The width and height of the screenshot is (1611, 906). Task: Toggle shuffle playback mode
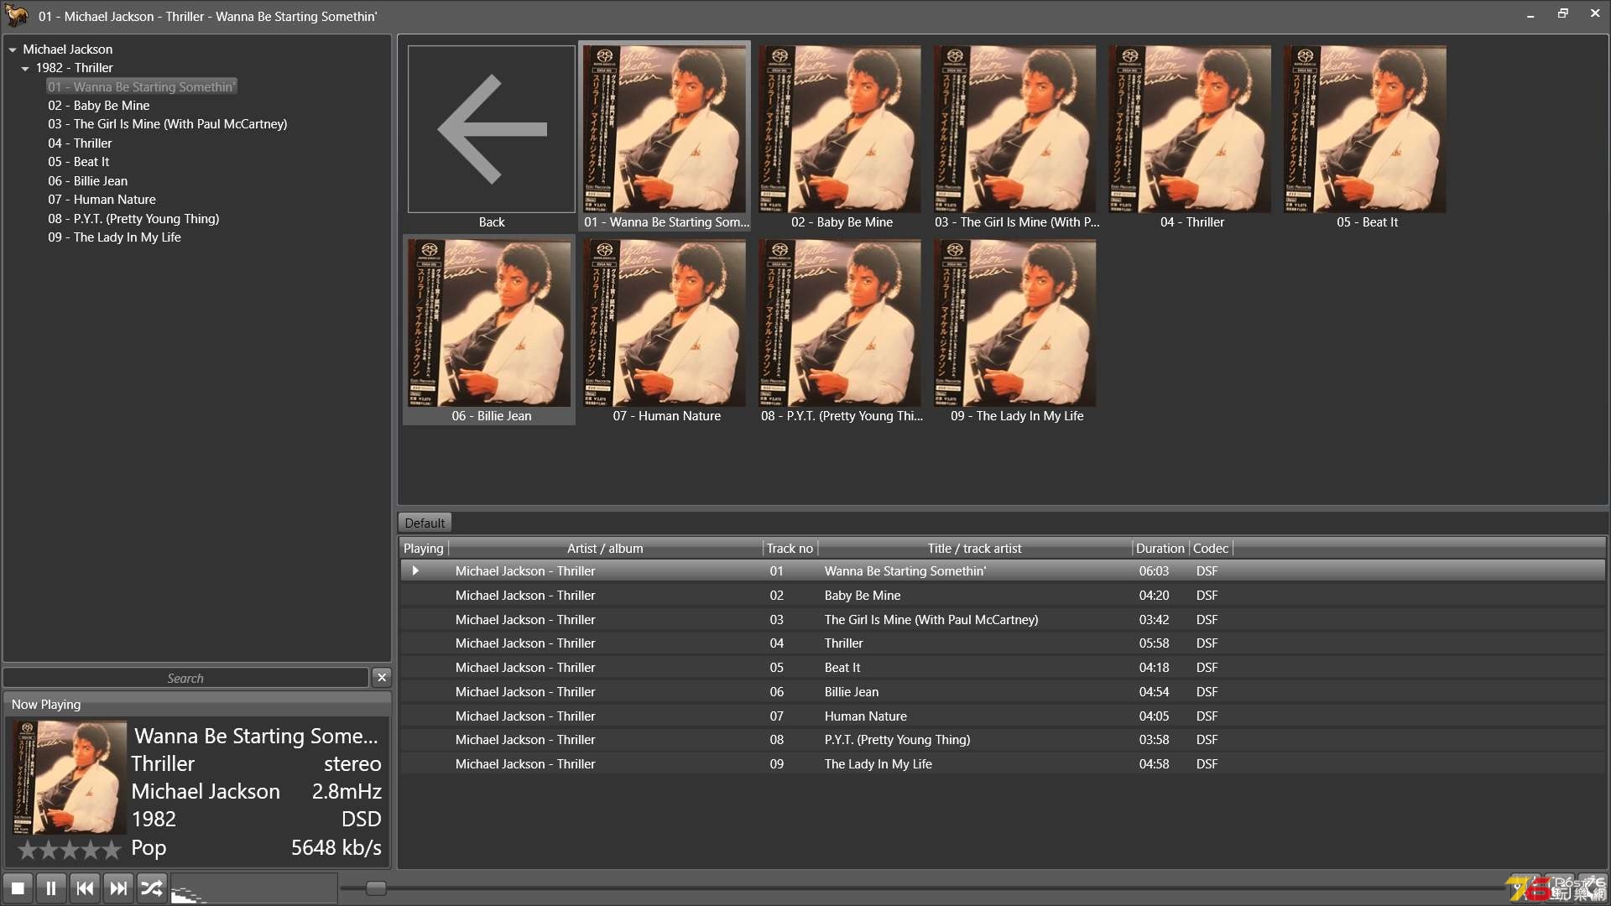[152, 888]
